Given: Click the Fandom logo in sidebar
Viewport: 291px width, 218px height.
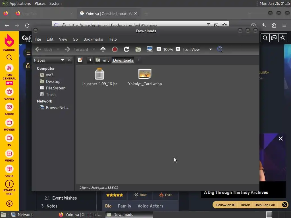Looking at the screenshot, I should click(x=9, y=43).
